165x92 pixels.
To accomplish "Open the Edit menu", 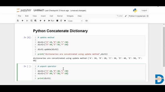I will pos(27,16).
